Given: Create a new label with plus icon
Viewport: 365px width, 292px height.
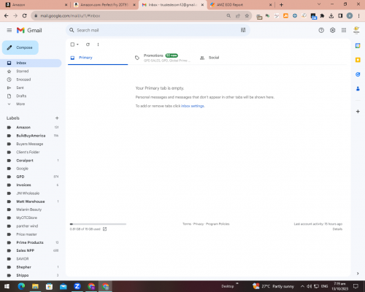Looking at the screenshot, I should pyautogui.click(x=57, y=118).
